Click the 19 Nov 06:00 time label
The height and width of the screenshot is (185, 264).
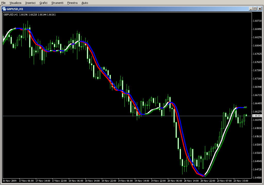click(x=125, y=181)
